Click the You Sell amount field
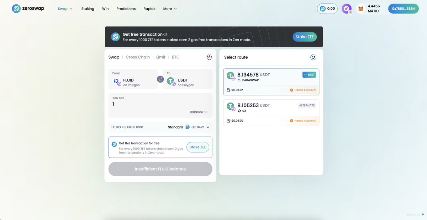This screenshot has width=427, height=220. [160, 105]
